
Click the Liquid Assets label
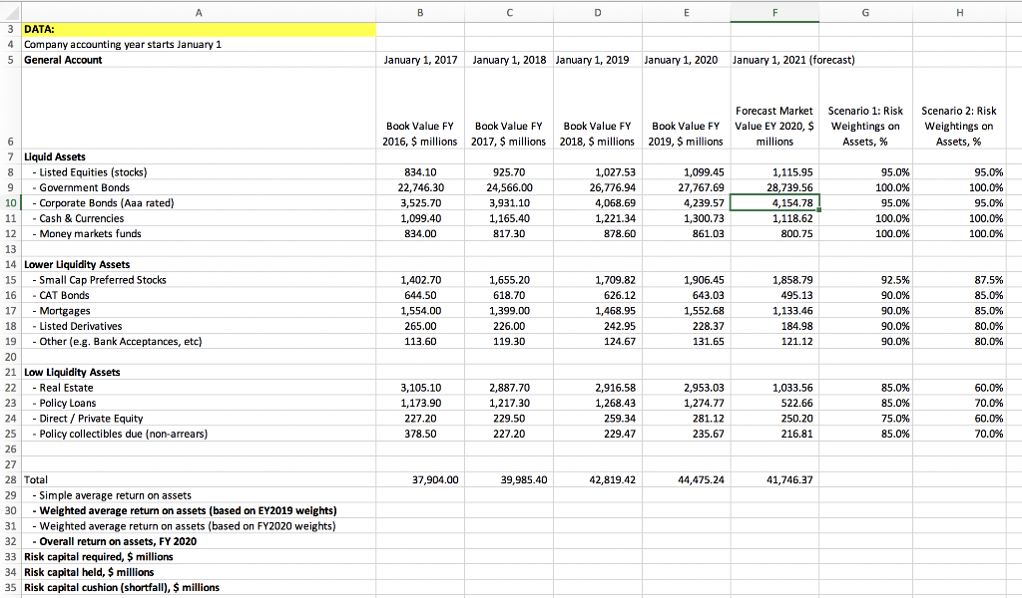tap(55, 156)
